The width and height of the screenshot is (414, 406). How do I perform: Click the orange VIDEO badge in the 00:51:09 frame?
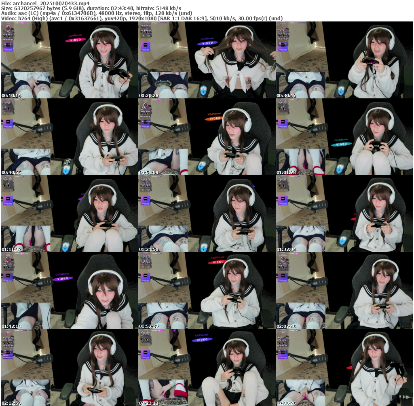point(215,118)
